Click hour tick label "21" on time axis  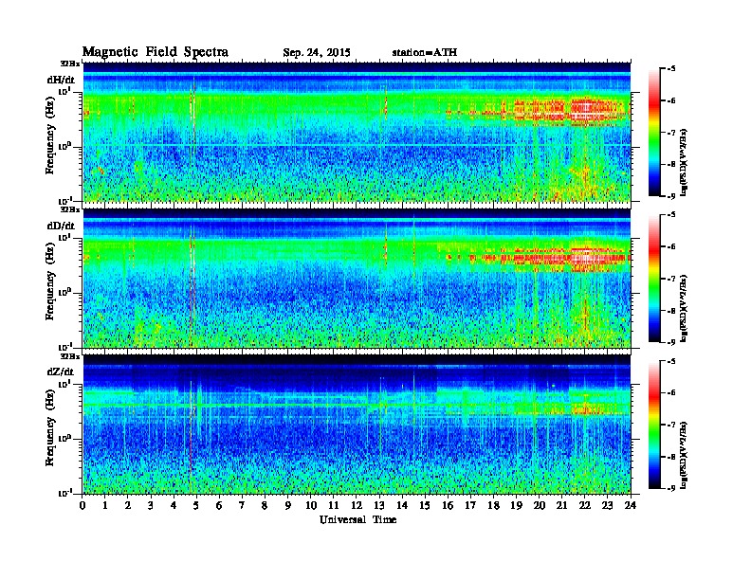pyautogui.click(x=561, y=505)
